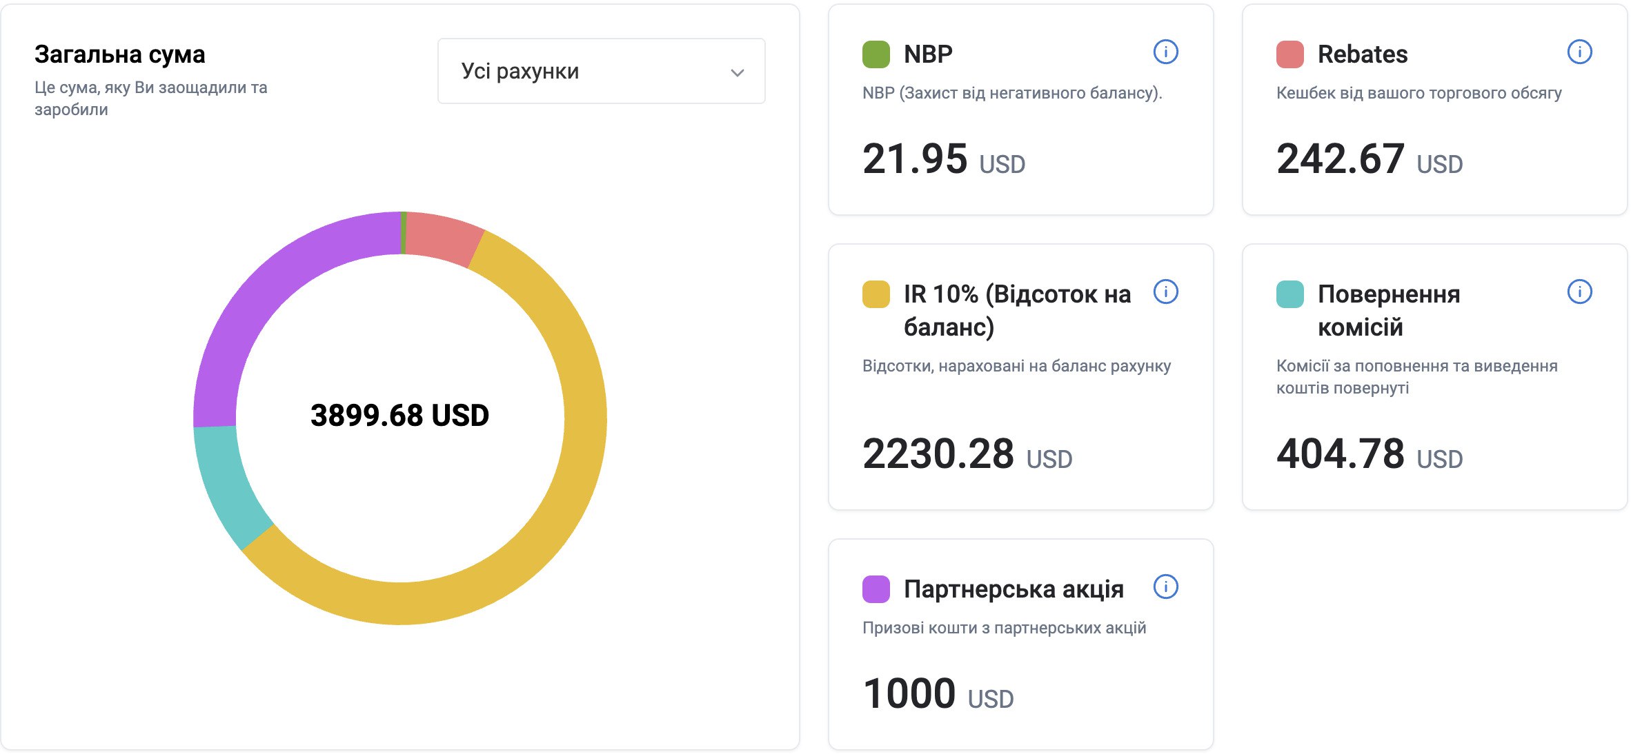Click the Rebates card title
The width and height of the screenshot is (1631, 754).
pos(1362,54)
